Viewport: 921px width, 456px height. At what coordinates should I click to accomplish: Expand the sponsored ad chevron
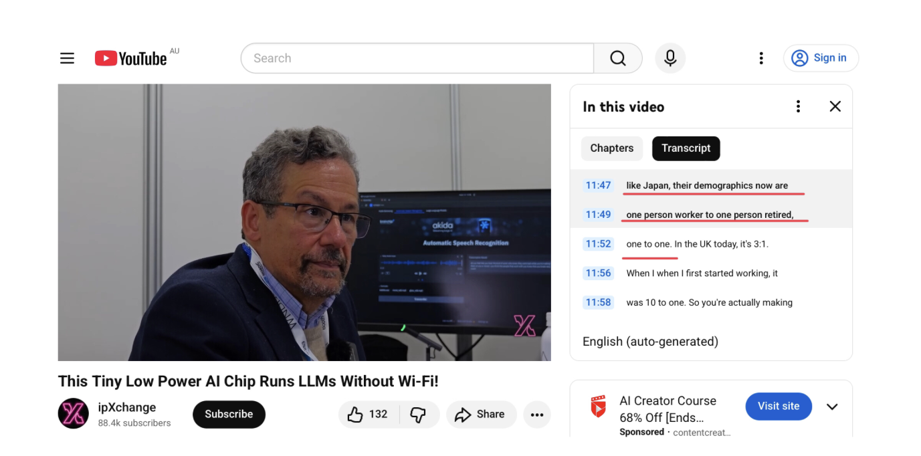(x=832, y=407)
